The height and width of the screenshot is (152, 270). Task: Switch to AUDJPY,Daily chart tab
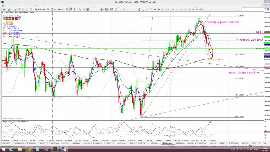121,143
